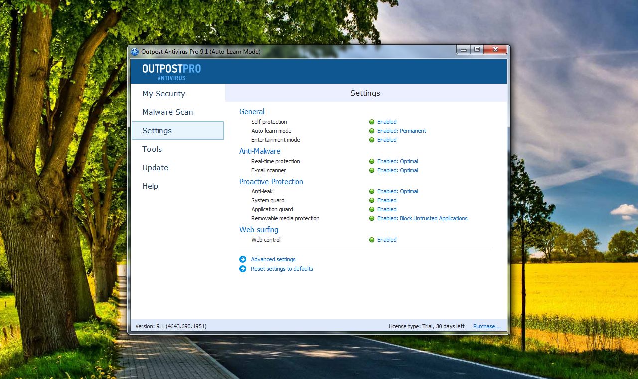
Task: Open the Update section
Action: (x=155, y=168)
